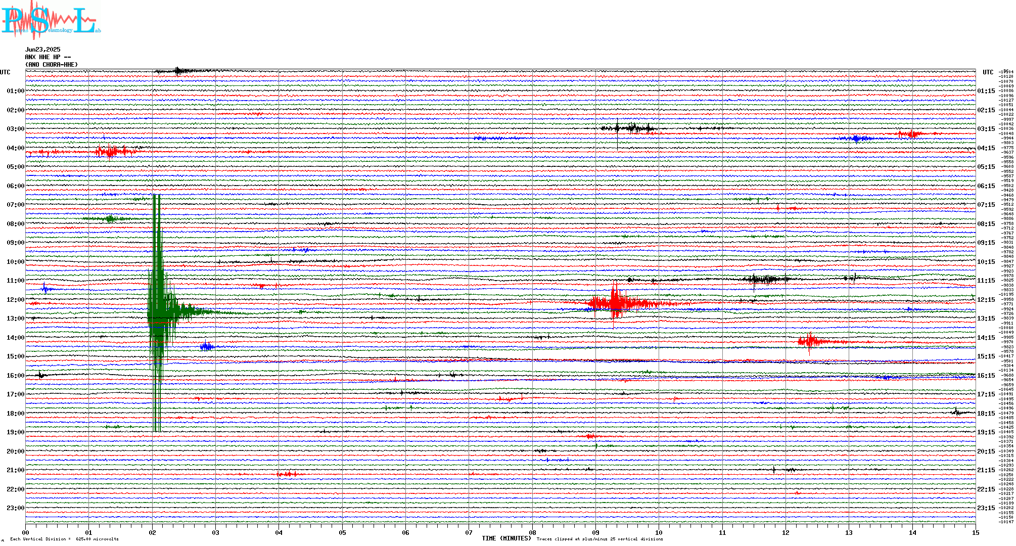This screenshot has width=1016, height=546.
Task: Select the date text Jun23,2025
Action: tap(43, 50)
